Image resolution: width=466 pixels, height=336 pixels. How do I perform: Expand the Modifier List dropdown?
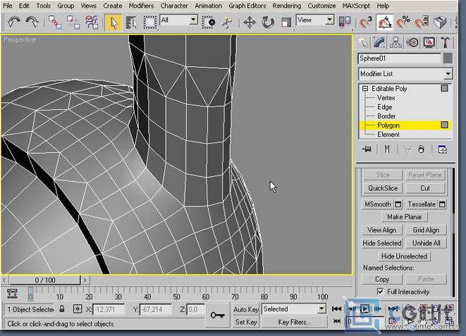tap(448, 74)
